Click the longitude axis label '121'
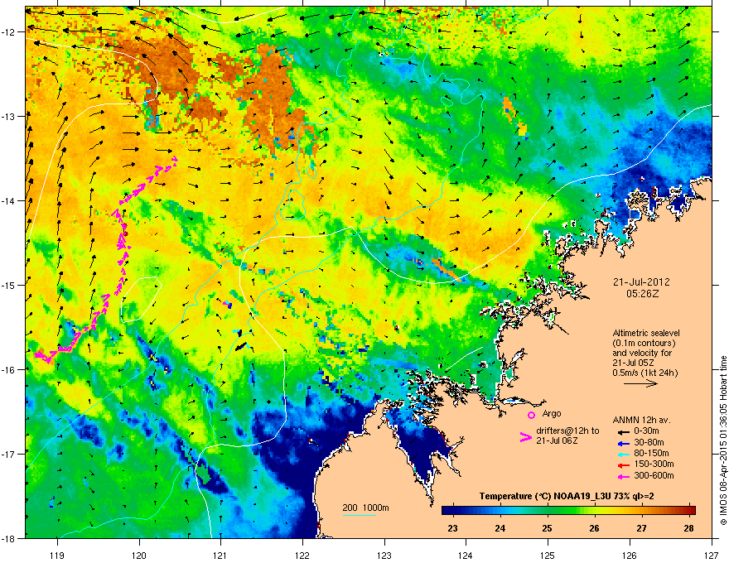The image size is (729, 563). pyautogui.click(x=220, y=555)
